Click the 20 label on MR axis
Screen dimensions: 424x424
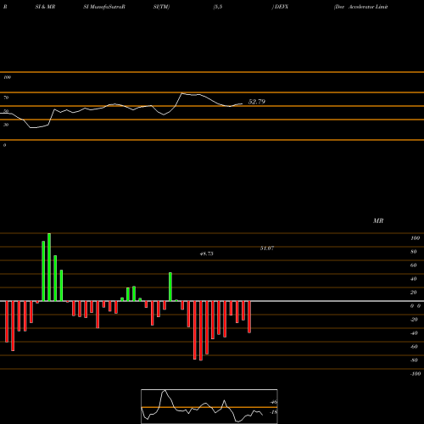coord(414,293)
